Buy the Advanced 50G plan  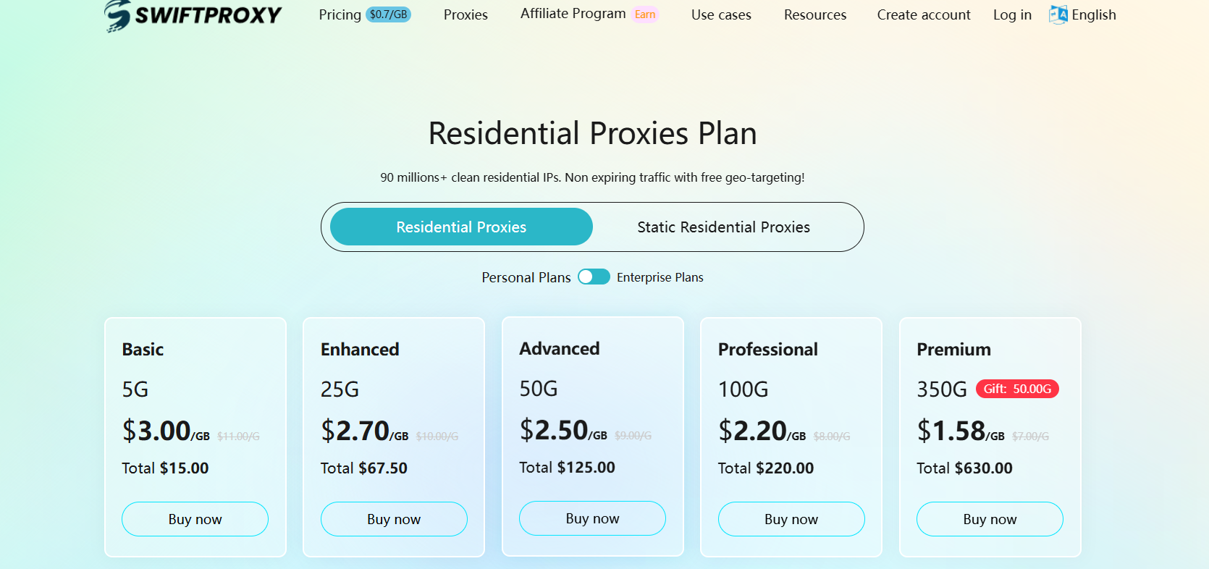tap(592, 518)
